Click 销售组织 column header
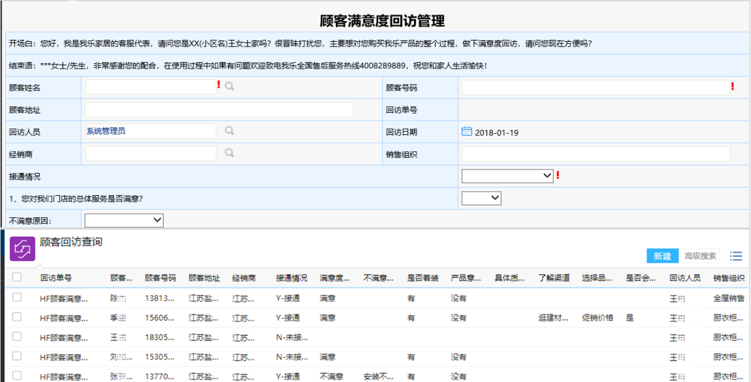Image resolution: width=751 pixels, height=382 pixels. (x=729, y=278)
